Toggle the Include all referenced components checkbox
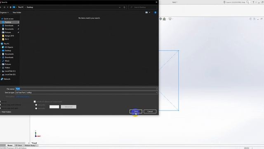Screen dimensions: 264x149 [35, 101]
